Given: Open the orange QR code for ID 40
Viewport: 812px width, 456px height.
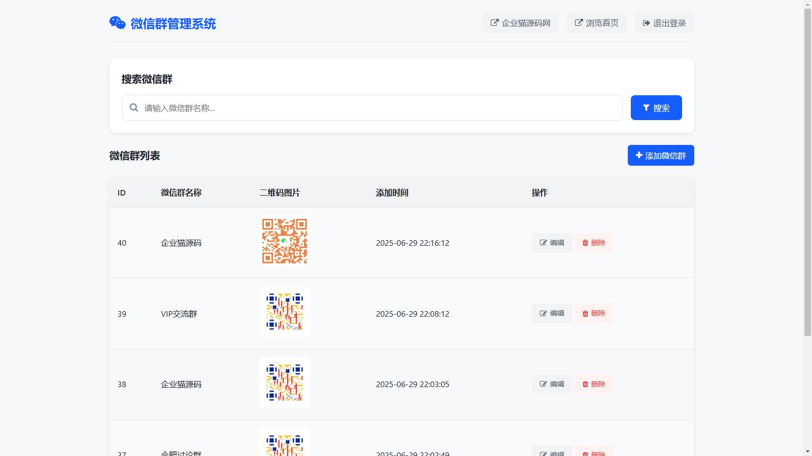Looking at the screenshot, I should point(284,241).
